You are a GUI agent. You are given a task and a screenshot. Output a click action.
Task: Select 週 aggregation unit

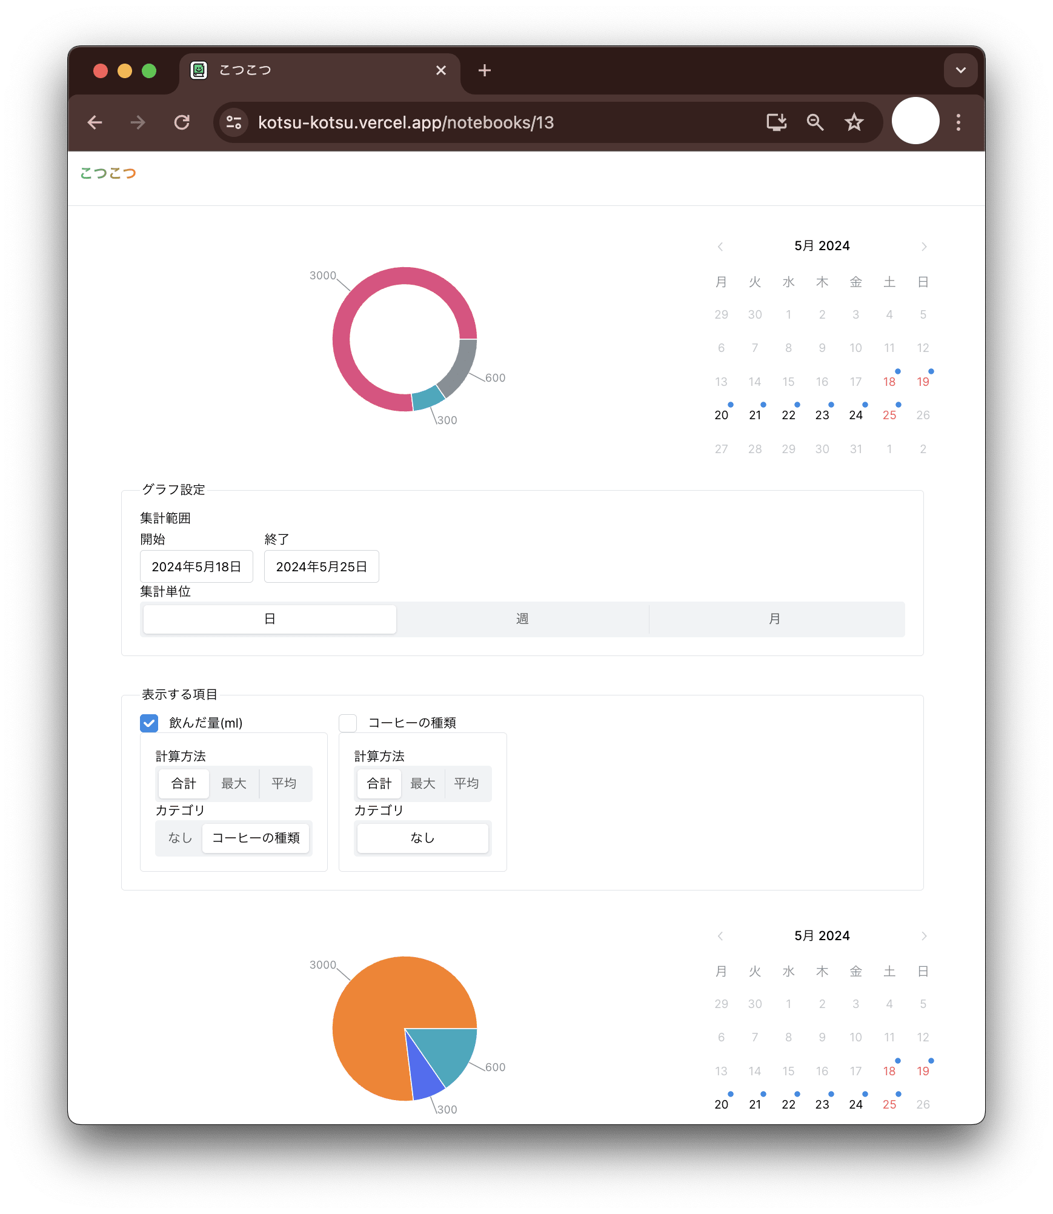[522, 619]
